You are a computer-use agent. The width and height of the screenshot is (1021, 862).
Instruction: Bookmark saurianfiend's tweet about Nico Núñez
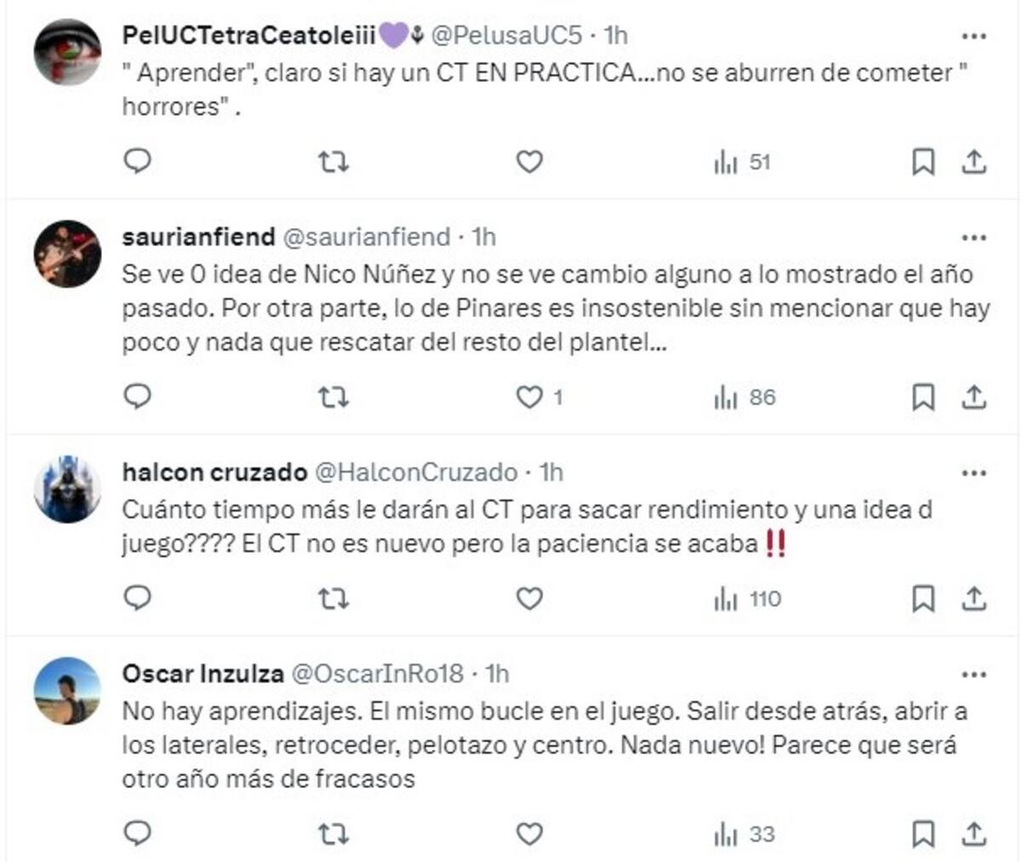pyautogui.click(x=922, y=395)
